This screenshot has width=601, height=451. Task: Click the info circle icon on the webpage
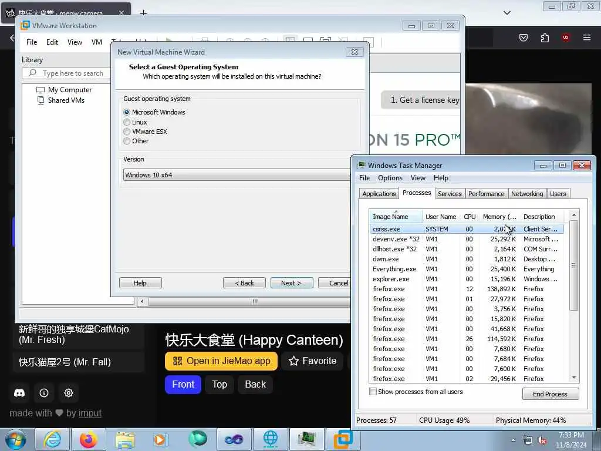tap(44, 393)
